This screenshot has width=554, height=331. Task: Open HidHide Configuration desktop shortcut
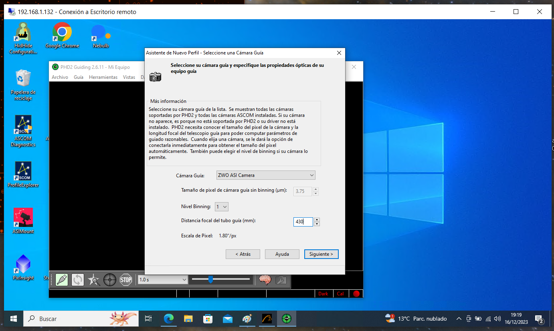23,38
